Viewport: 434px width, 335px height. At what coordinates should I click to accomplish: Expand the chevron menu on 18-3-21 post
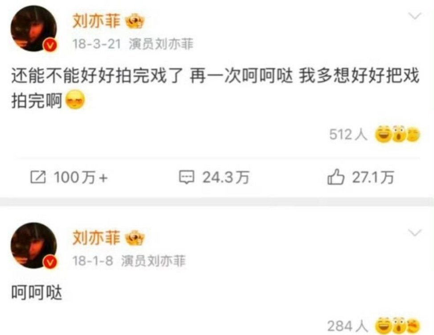[415, 16]
